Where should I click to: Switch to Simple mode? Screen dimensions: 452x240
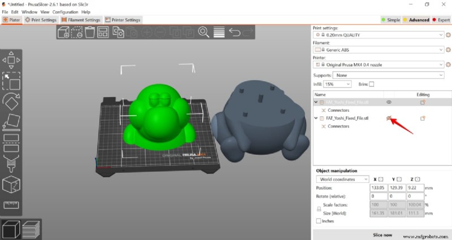(x=391, y=20)
